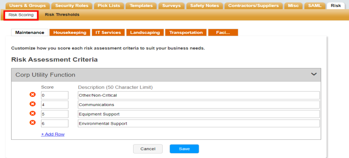The image size is (349, 158).
Task: Cancel the risk scoring edits
Action: coord(148,149)
